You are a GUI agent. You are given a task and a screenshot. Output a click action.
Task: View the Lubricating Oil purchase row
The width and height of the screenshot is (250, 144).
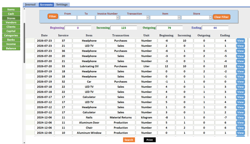coord(240,66)
